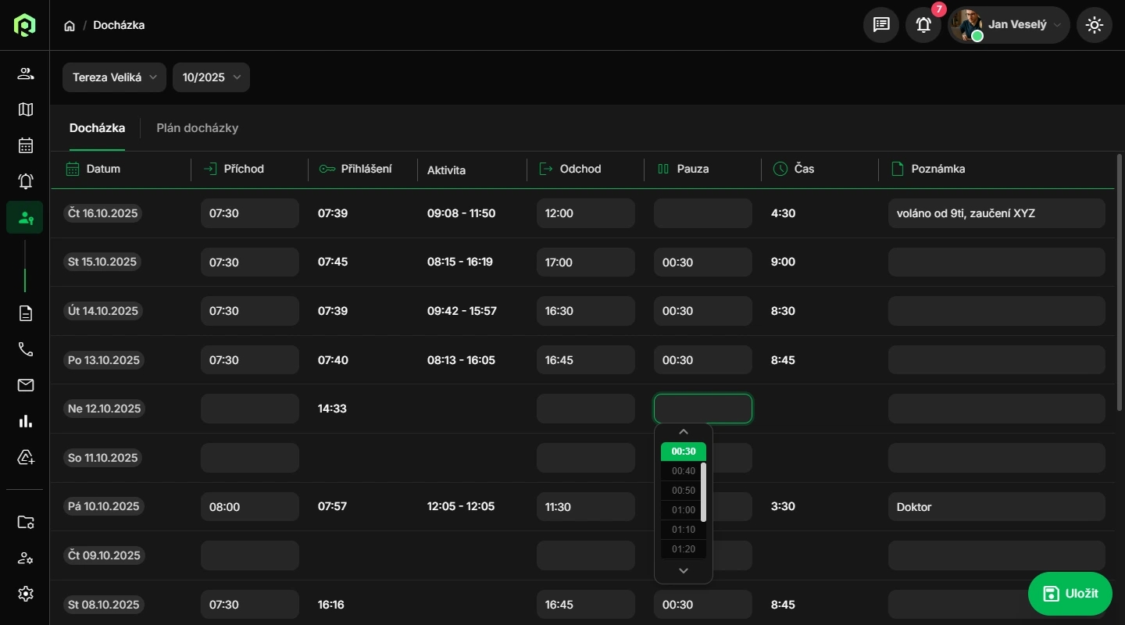Screen dimensions: 1125x625
Task: Open the messages panel icon
Action: [x=880, y=25]
